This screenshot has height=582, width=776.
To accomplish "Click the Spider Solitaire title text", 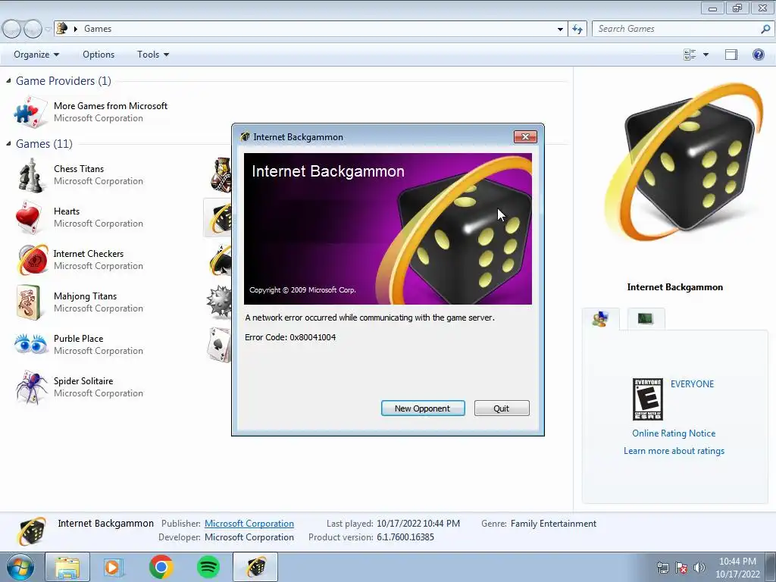I will [x=83, y=381].
